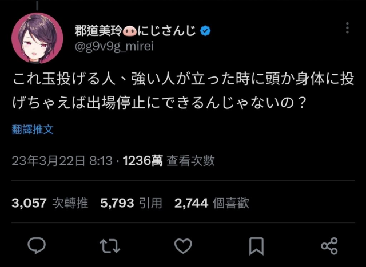366x267 pixels.
Task: Click the pig emoji in the display name
Action: (x=129, y=30)
